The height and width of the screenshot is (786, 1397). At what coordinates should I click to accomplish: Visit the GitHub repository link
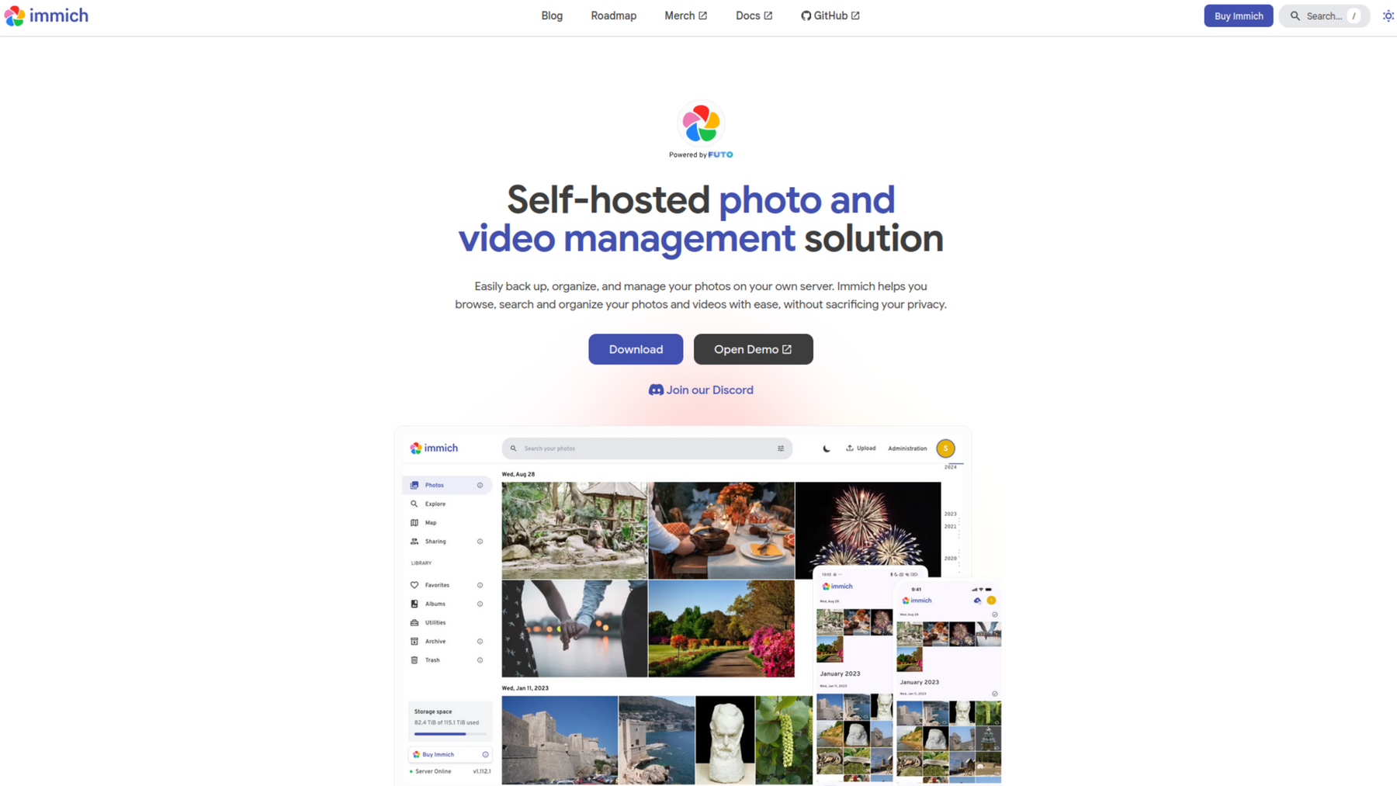point(830,16)
